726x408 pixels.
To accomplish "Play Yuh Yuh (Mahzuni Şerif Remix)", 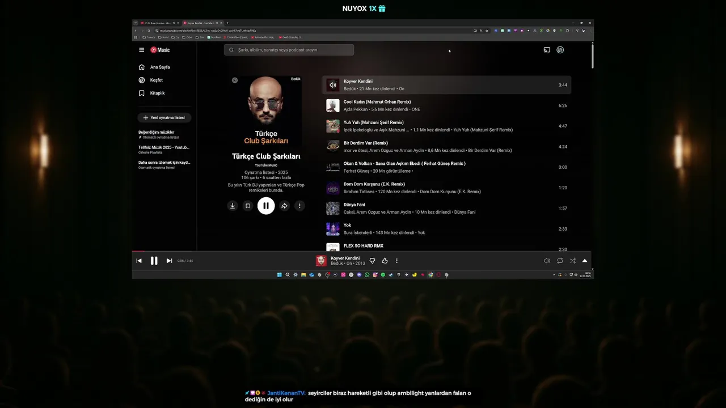I will (x=374, y=122).
